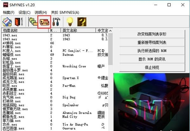Screen dimensions: 190x131
Task: Sort by the M... mapper column header
Action: (54, 30)
